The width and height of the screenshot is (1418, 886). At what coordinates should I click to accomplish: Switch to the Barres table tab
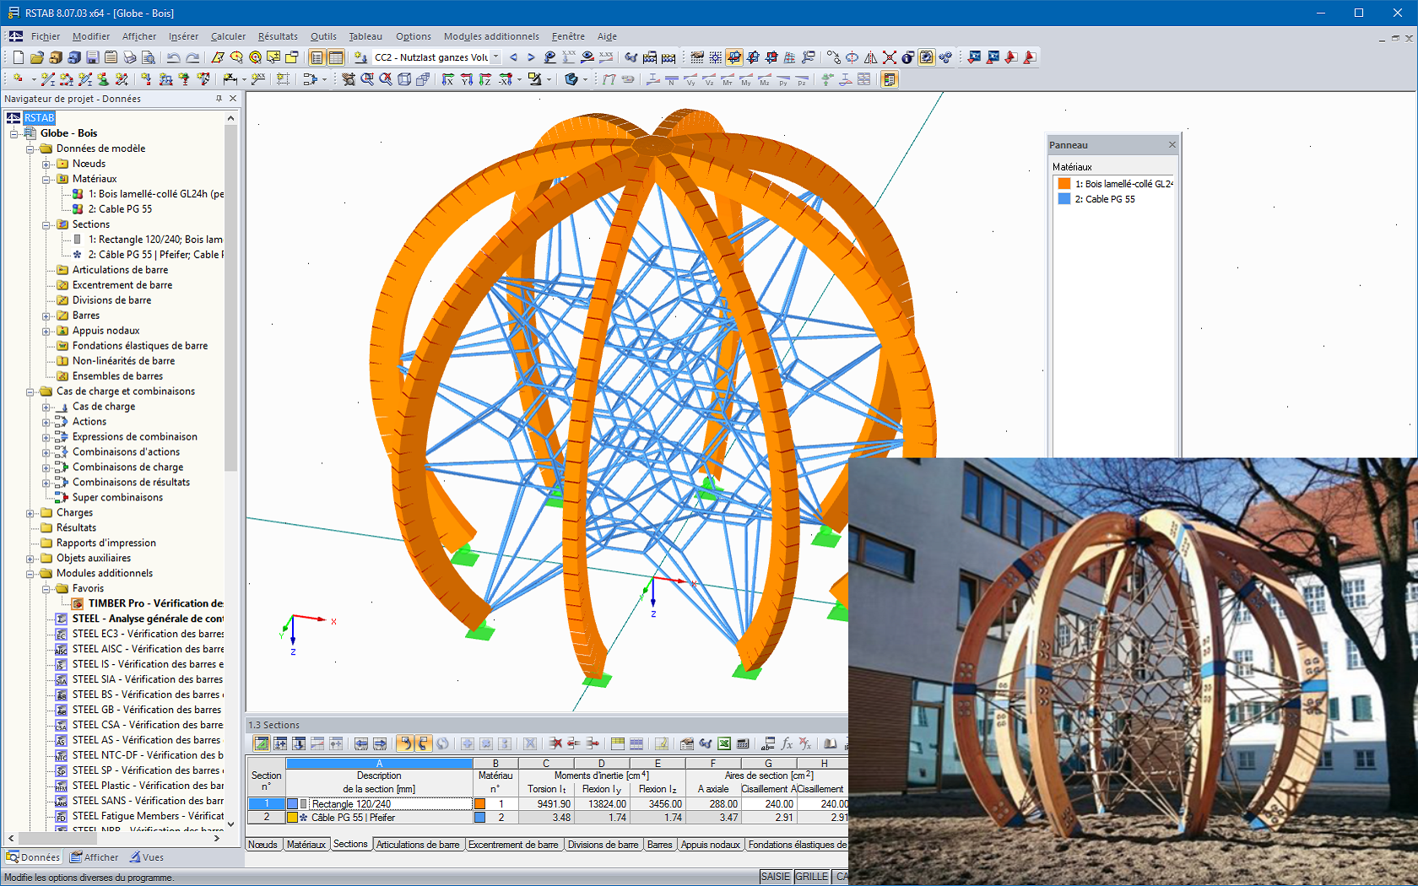click(659, 845)
